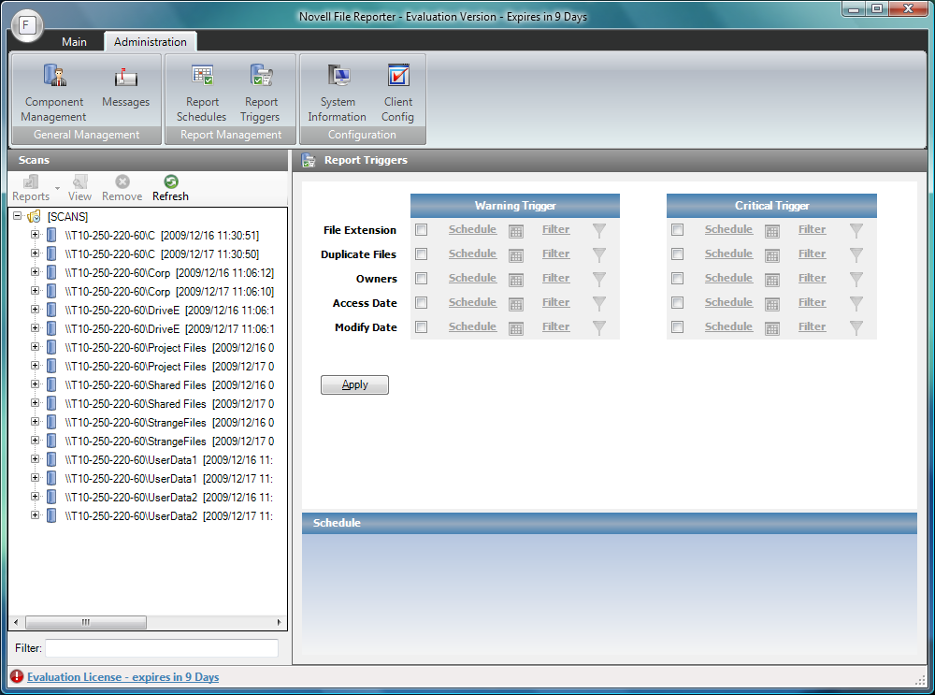Open System Information
Image resolution: width=935 pixels, height=695 pixels.
tap(338, 93)
